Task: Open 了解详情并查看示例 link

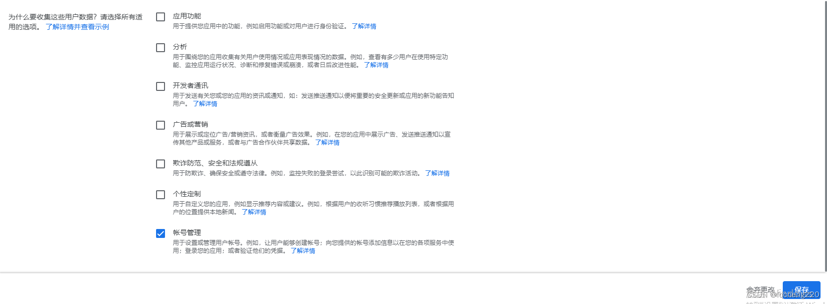Action: pos(78,27)
